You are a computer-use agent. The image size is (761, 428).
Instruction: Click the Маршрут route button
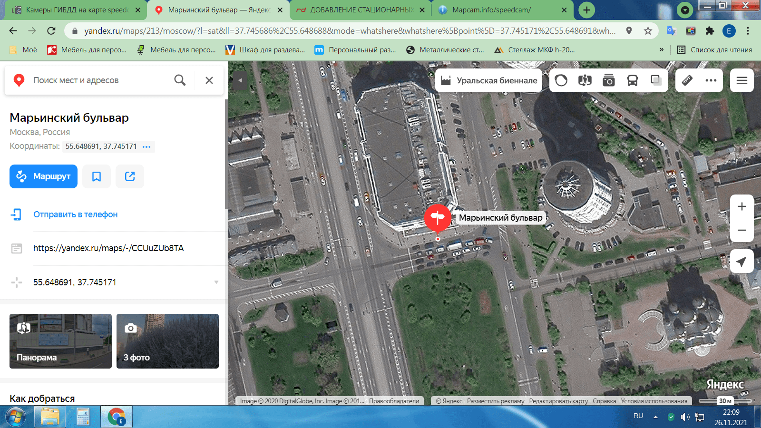(x=43, y=176)
